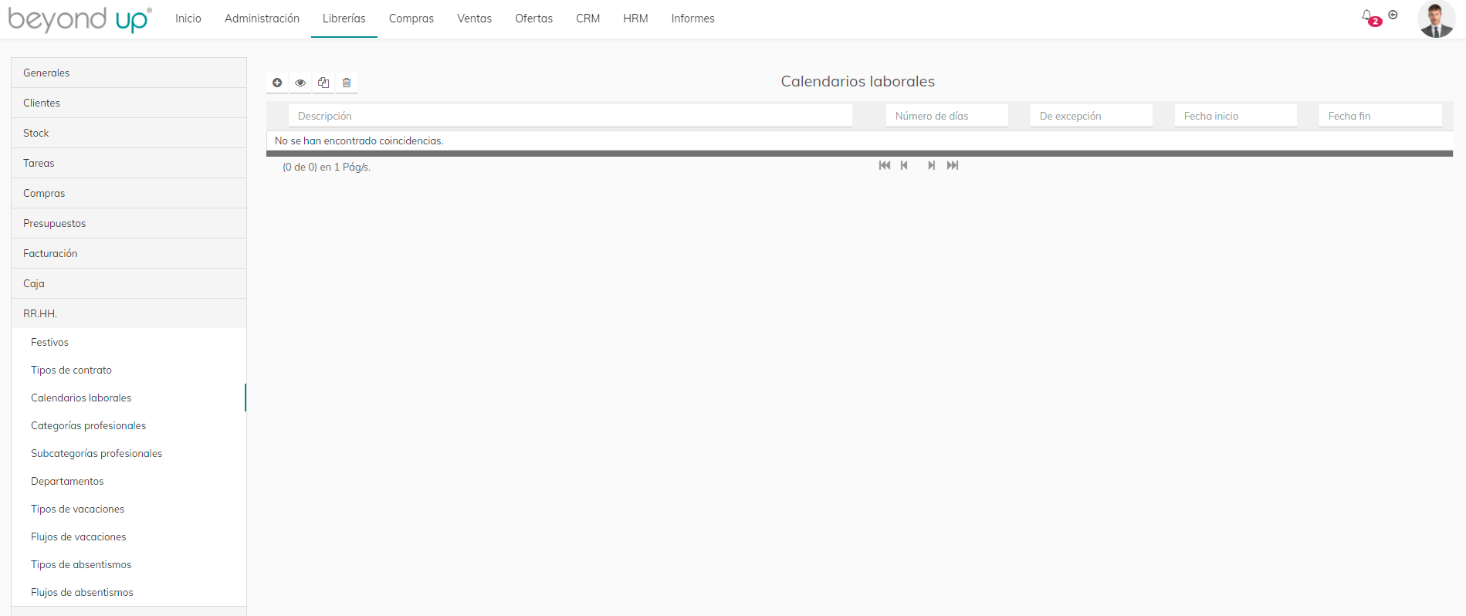The height and width of the screenshot is (616, 1466).
Task: Open the user profile avatar
Action: click(x=1436, y=19)
